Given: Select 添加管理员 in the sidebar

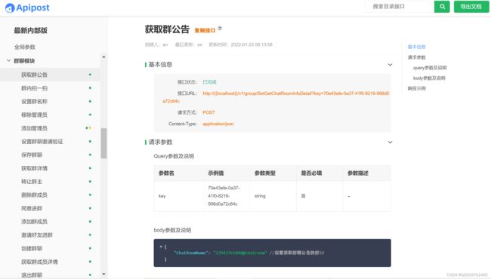Looking at the screenshot, I should [50, 128].
